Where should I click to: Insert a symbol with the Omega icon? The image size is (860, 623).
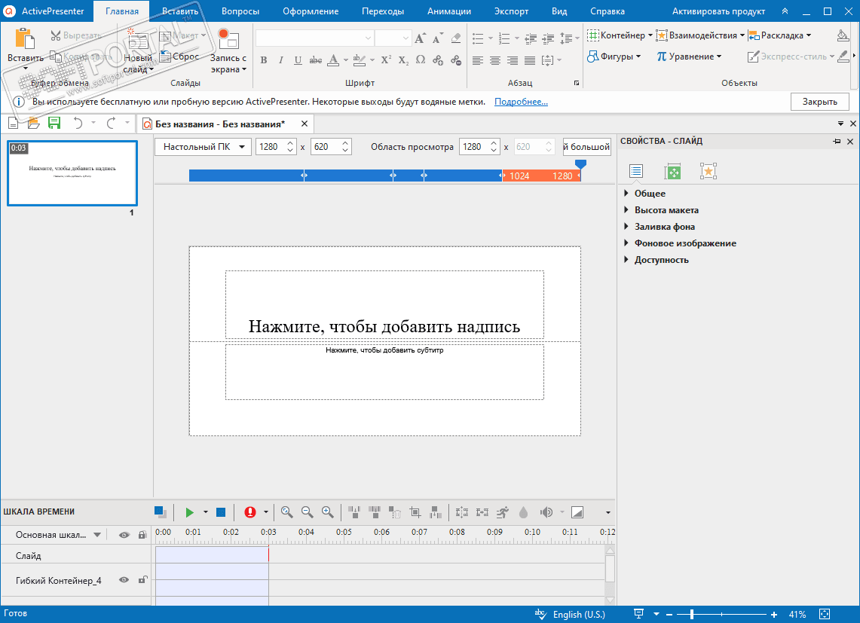click(421, 60)
